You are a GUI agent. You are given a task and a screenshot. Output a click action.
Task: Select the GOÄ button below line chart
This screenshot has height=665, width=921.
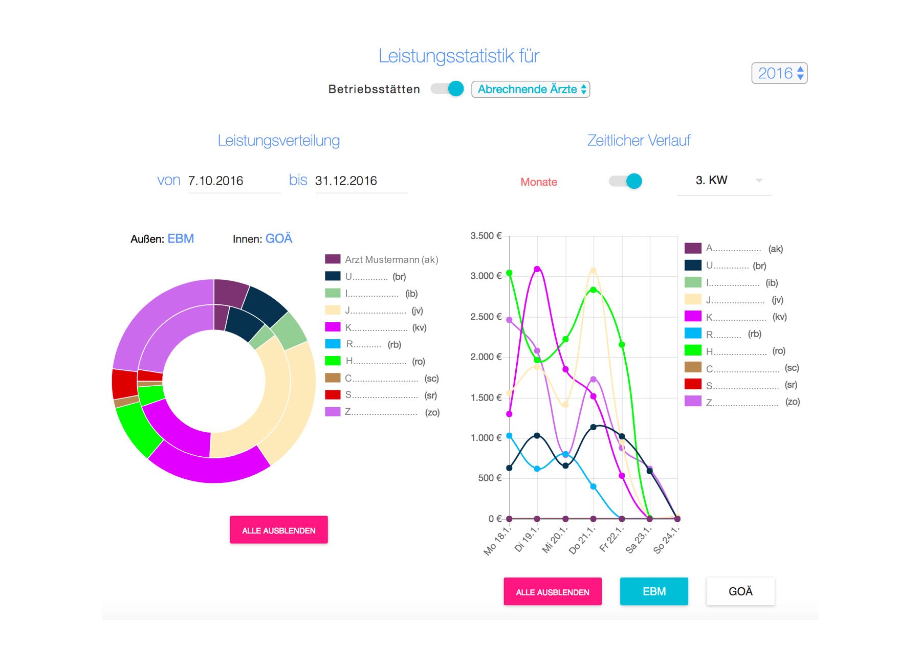pos(740,592)
